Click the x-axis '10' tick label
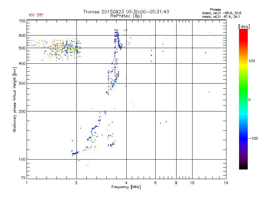Viewport: 266px width, 199px height. click(192, 183)
